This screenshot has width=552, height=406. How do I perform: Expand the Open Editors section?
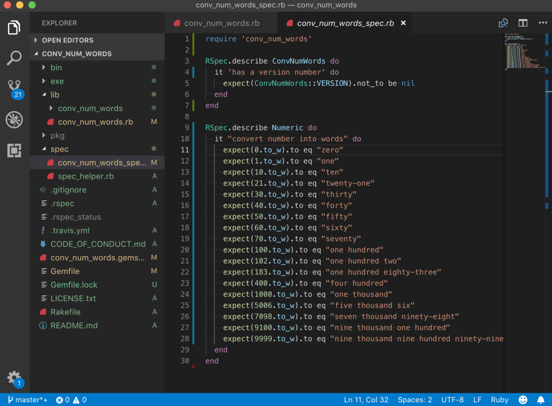point(97,40)
